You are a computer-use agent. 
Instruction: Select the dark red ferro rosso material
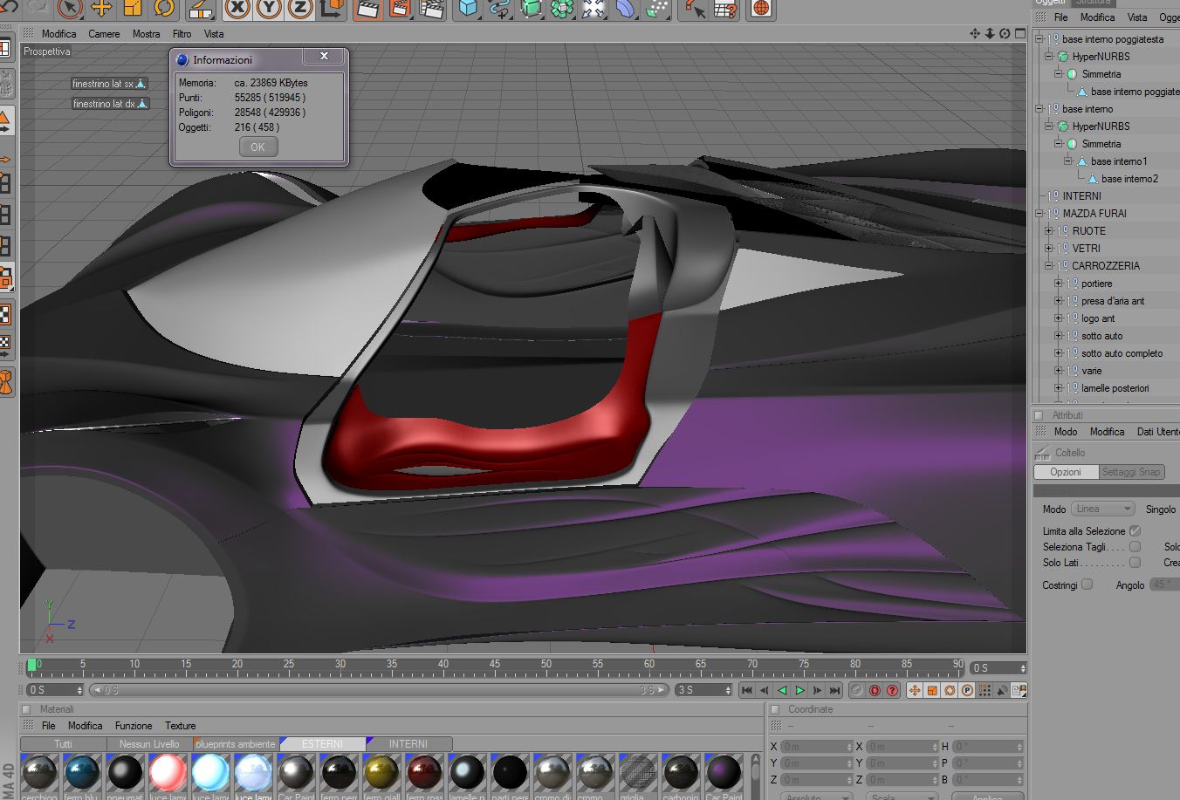coord(425,773)
